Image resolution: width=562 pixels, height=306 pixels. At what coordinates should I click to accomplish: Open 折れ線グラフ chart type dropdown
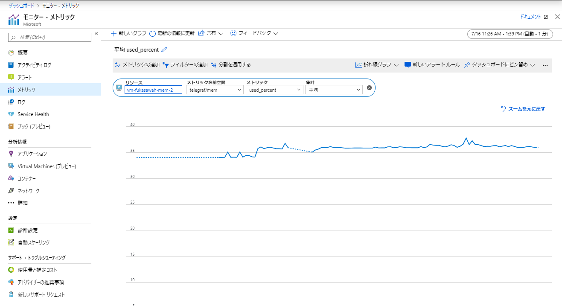[x=377, y=65]
